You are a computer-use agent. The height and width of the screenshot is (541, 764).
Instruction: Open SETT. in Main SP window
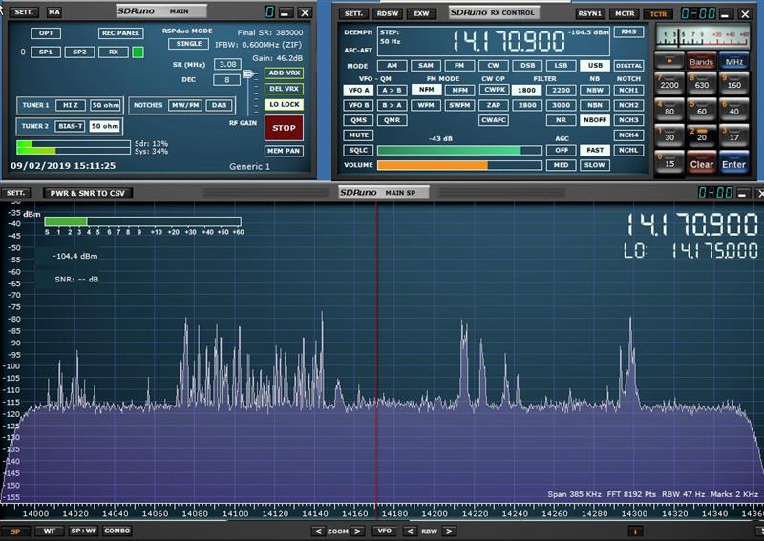[x=15, y=193]
